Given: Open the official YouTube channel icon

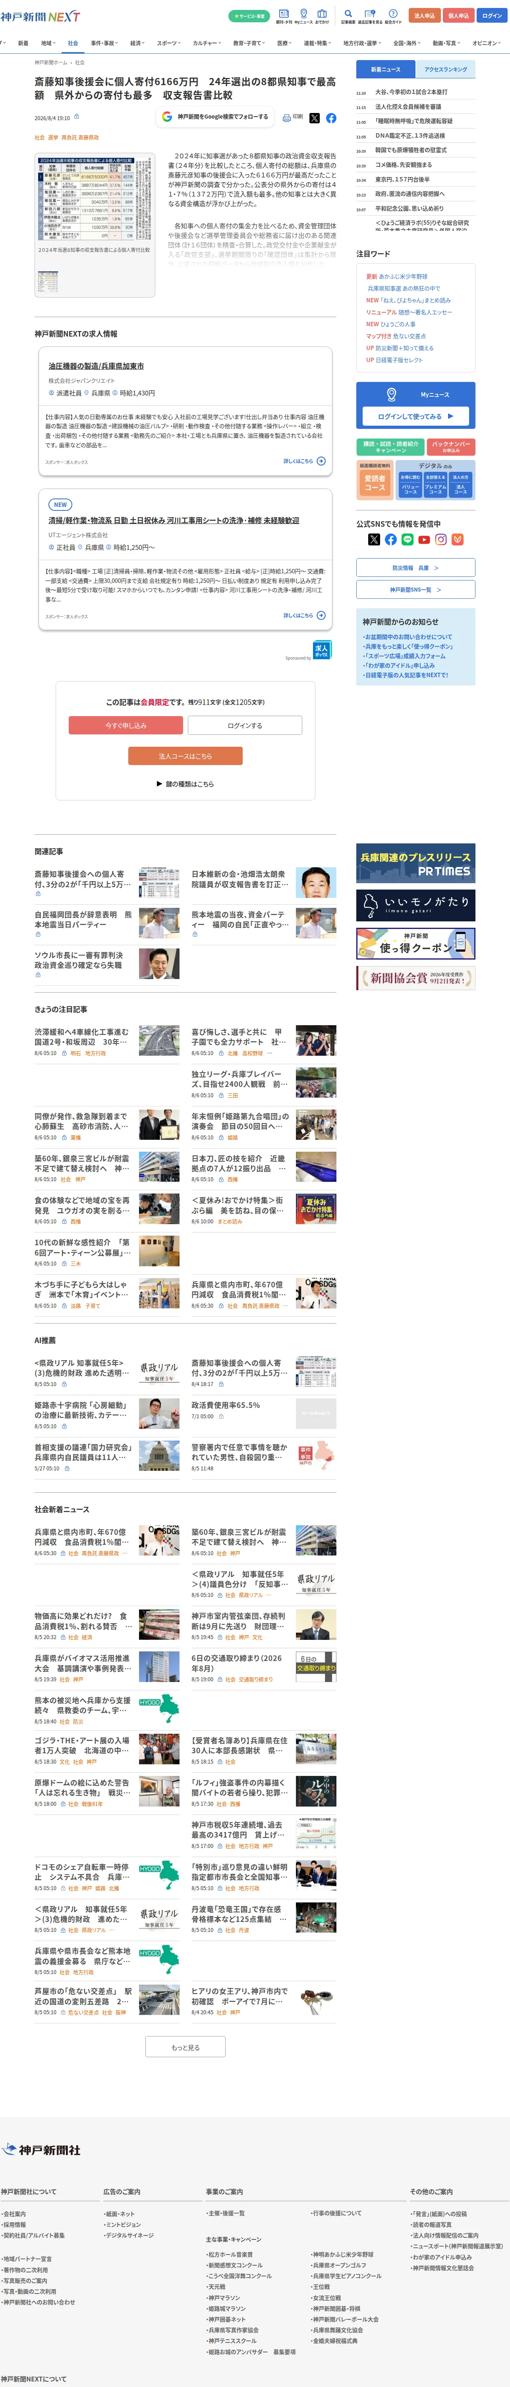Looking at the screenshot, I should 424,539.
